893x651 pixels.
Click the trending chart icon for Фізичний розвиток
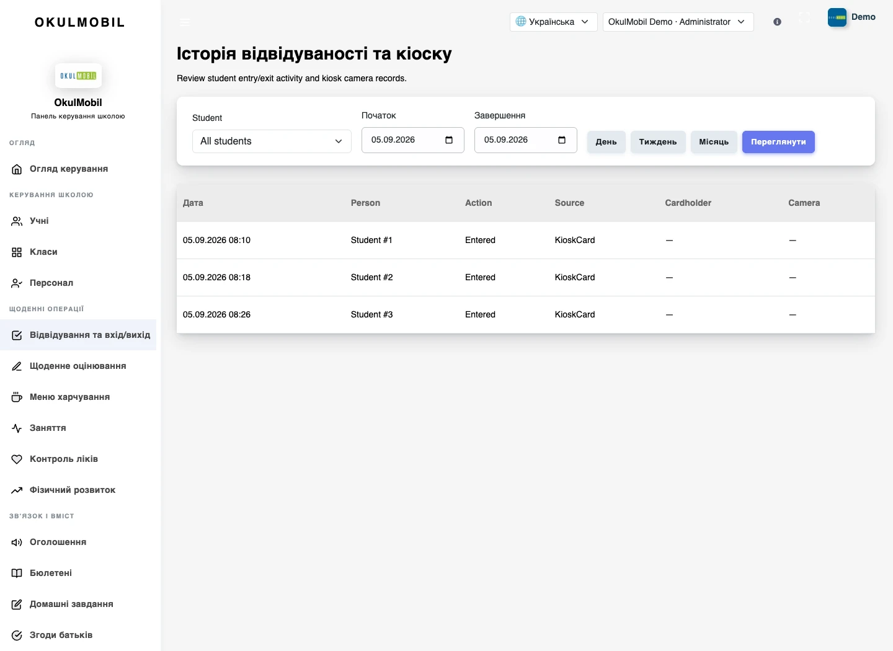[x=17, y=490]
